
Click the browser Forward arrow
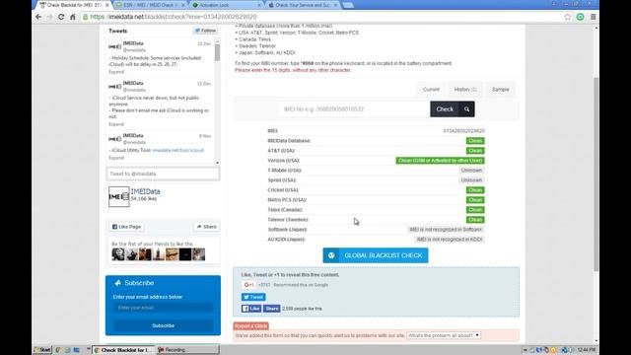[x=50, y=17]
